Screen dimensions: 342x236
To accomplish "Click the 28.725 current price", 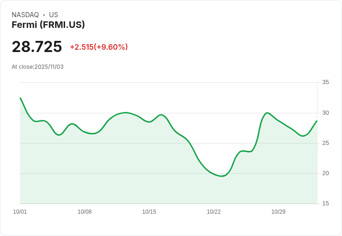I will click(37, 46).
